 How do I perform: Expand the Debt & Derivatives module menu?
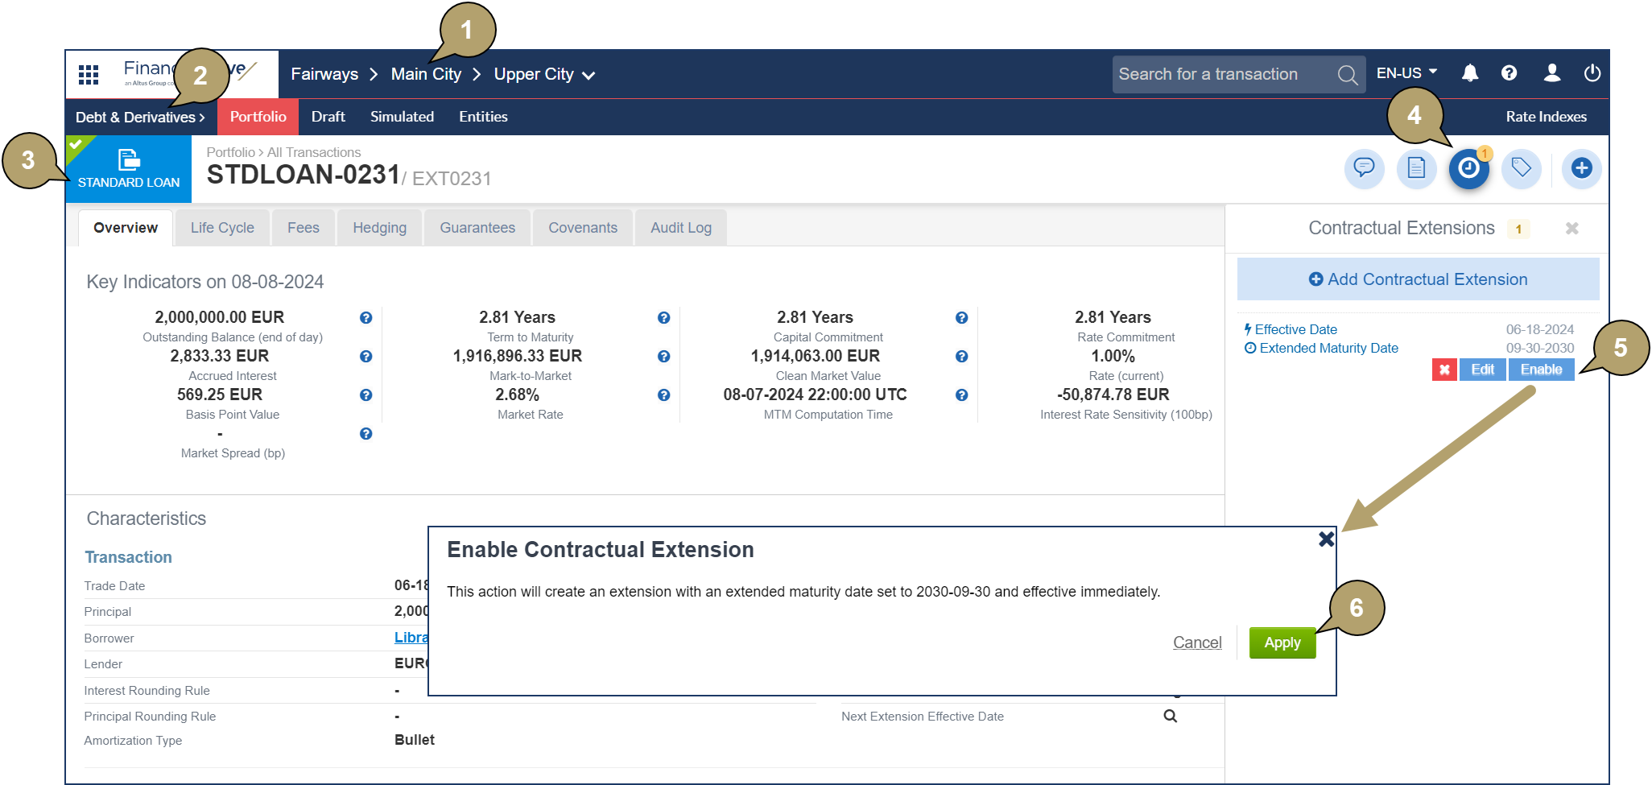pos(140,118)
